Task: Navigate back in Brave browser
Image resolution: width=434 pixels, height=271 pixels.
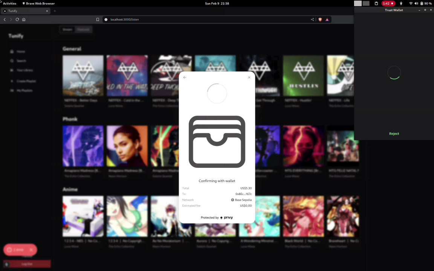Action: [x=5, y=19]
